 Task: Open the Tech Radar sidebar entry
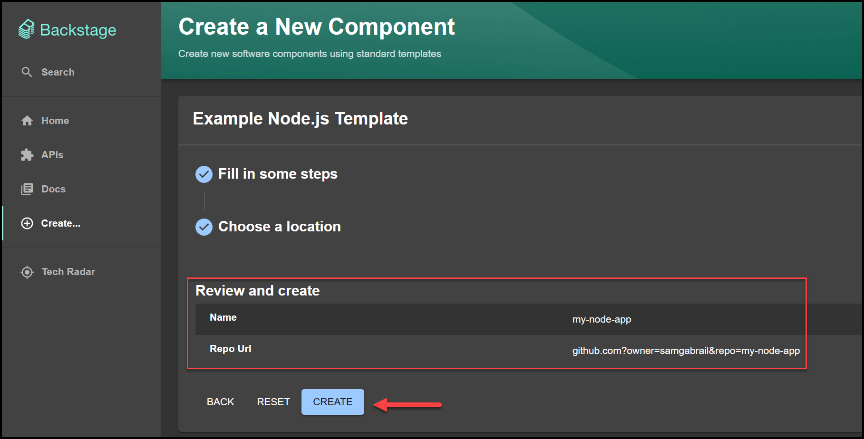[68, 271]
